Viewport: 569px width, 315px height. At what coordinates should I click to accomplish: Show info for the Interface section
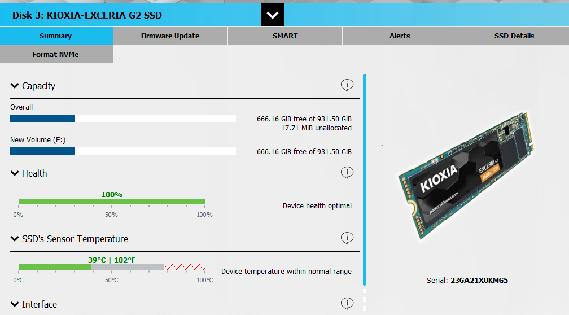[x=347, y=303]
